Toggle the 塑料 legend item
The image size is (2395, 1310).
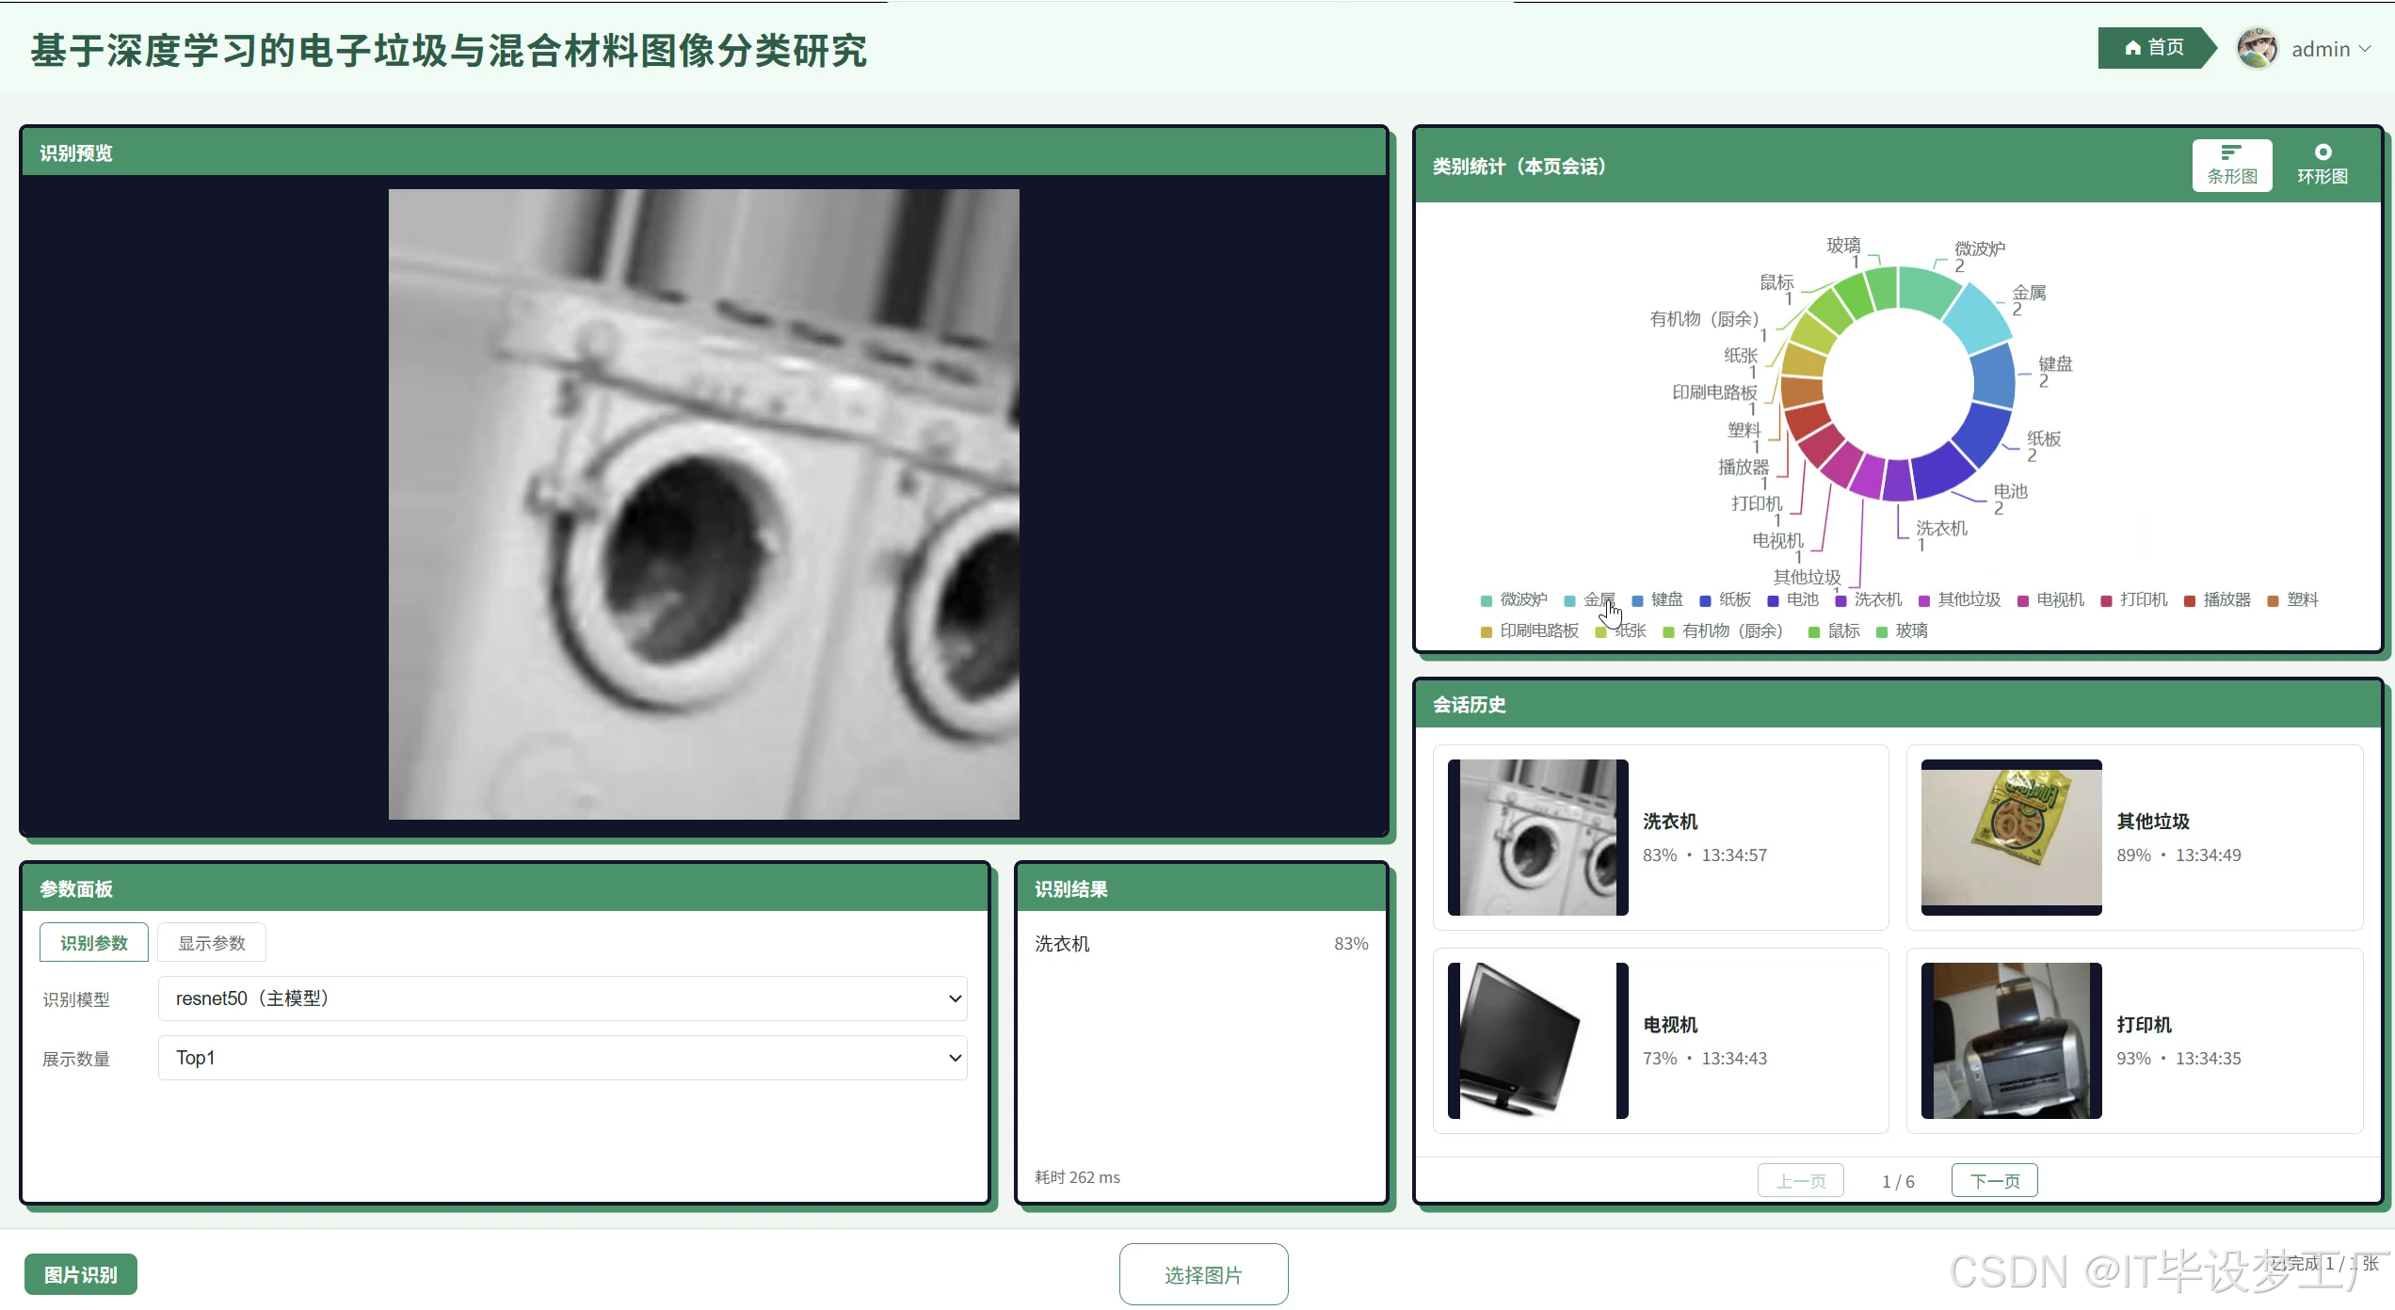2292,599
